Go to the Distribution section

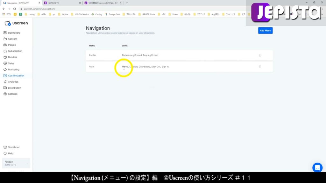[14, 88]
